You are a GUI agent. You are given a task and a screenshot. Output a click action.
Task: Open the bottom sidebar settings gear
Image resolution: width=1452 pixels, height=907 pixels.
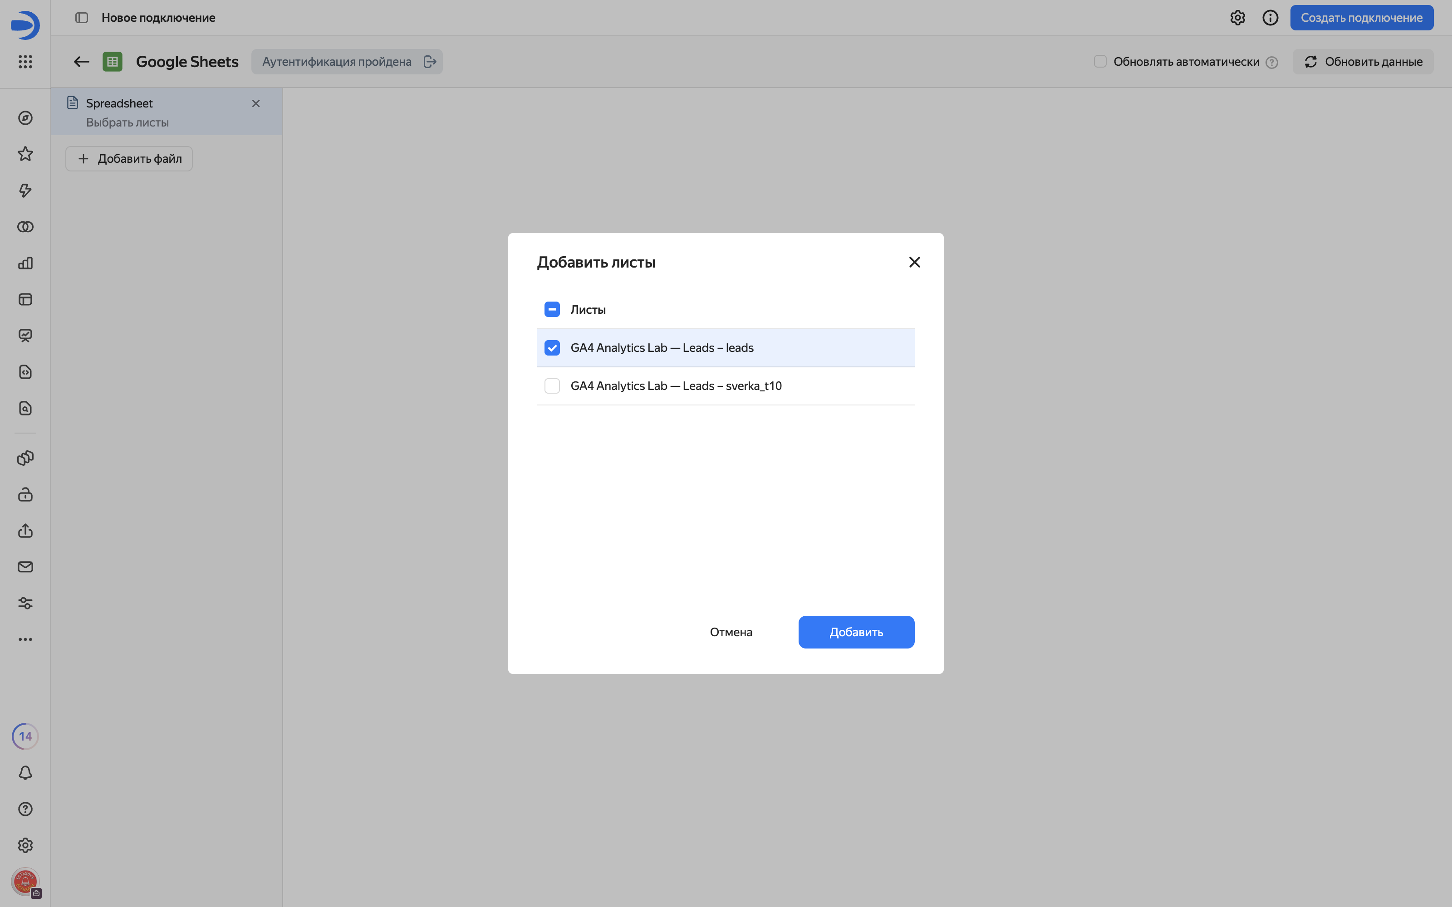click(25, 845)
